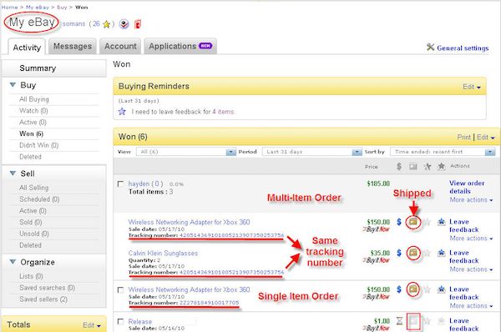The image size is (501, 332).
Task: Click the feedback left column header icon
Action: click(x=428, y=166)
